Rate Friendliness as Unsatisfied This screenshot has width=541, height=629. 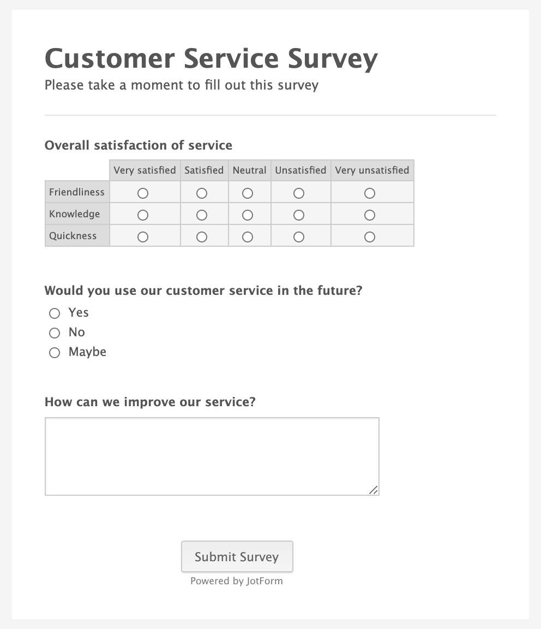tap(299, 193)
